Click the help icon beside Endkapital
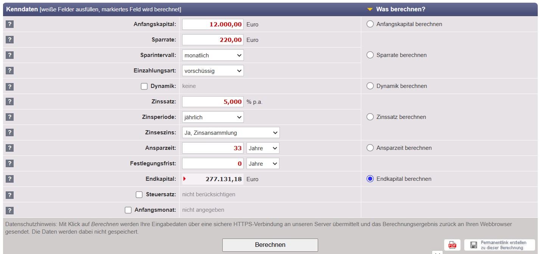540x254 pixels. point(10,179)
